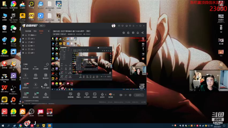
Task: Open the 数据助手 tool
Action: pos(46,76)
